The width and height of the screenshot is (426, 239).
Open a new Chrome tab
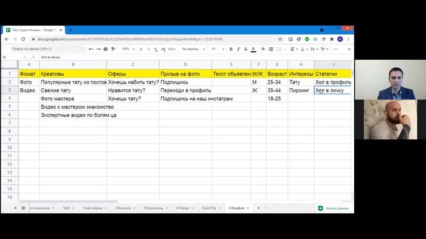click(x=71, y=30)
